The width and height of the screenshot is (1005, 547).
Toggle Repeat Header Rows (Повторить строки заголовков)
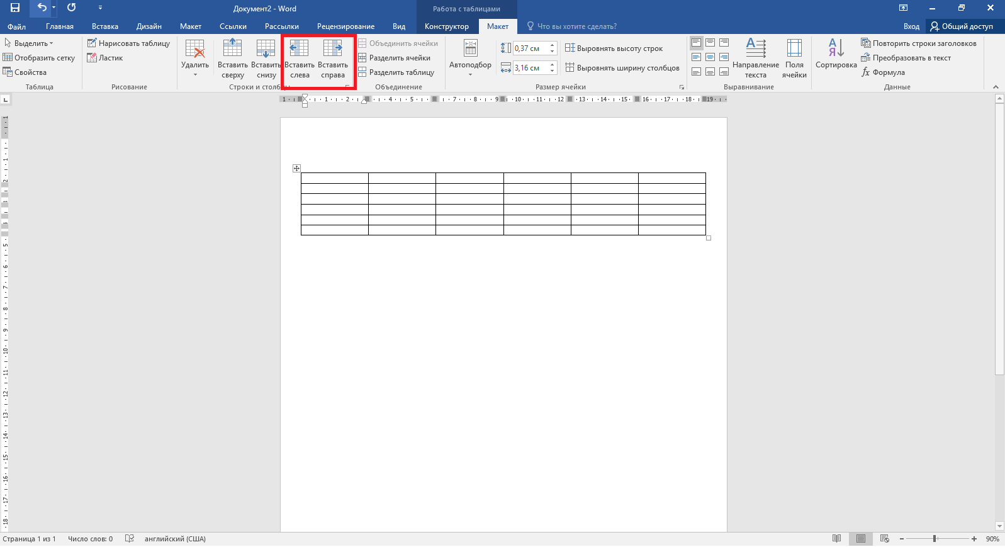(919, 43)
